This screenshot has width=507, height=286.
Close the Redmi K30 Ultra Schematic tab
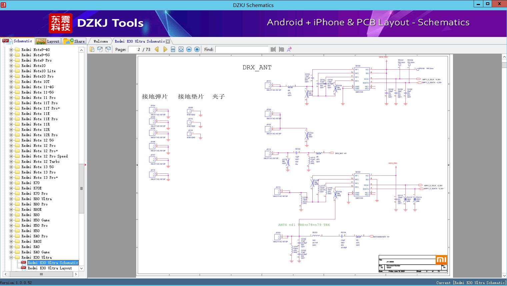168,42
